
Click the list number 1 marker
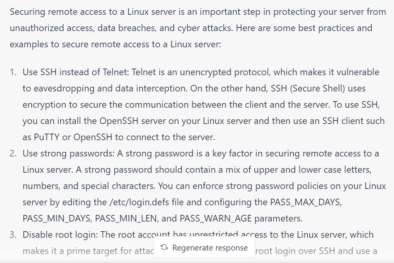pyautogui.click(x=13, y=72)
